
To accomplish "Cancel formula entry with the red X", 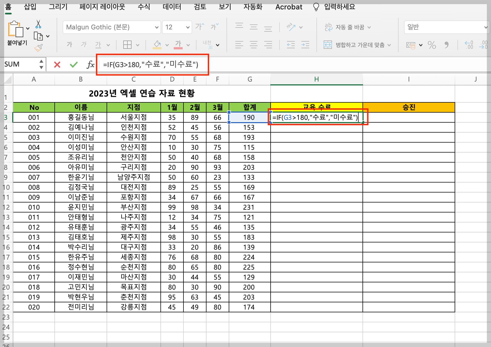I will tap(57, 64).
